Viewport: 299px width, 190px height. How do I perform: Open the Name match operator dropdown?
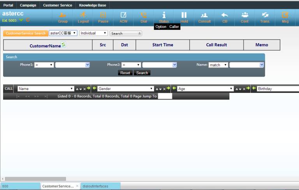(x=218, y=65)
